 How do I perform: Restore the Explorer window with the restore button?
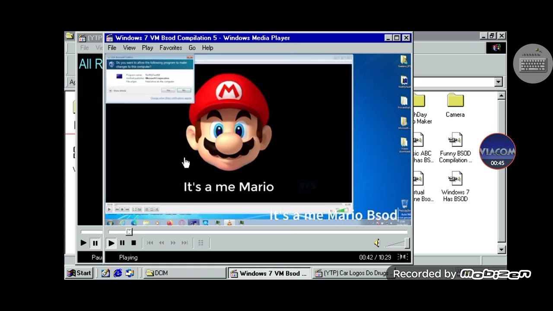pos(492,36)
